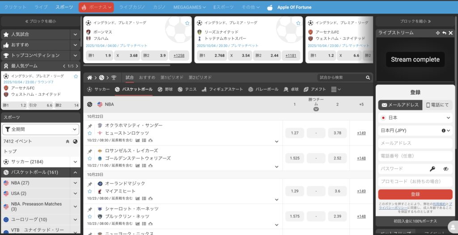
Task: Click the pie chart icon beside 7412 events
Action: [x=75, y=141]
